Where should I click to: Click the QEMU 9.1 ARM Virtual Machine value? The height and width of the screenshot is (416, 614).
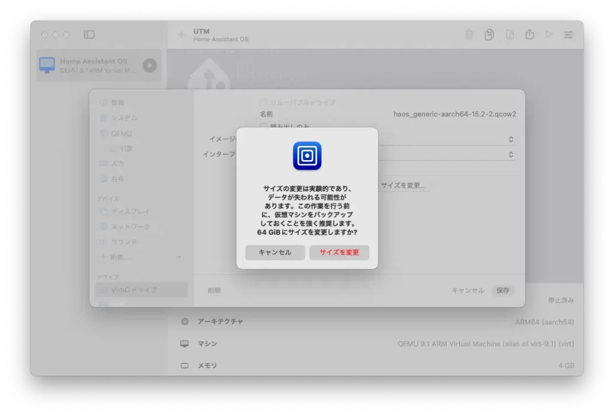point(486,343)
